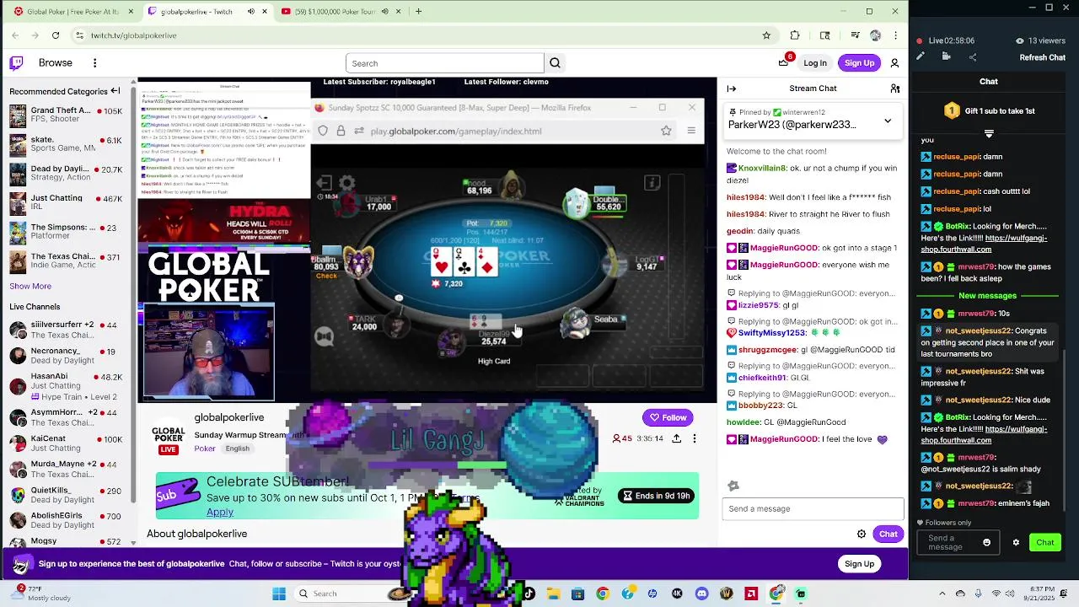Click the Send a message chat input
The width and height of the screenshot is (1079, 607).
pos(813,508)
